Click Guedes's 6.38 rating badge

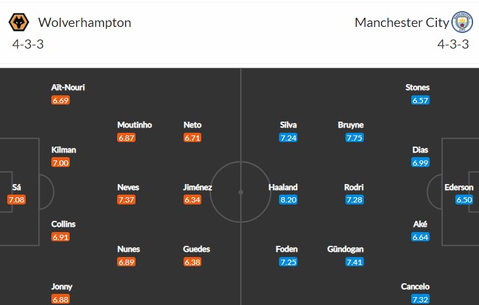192,262
